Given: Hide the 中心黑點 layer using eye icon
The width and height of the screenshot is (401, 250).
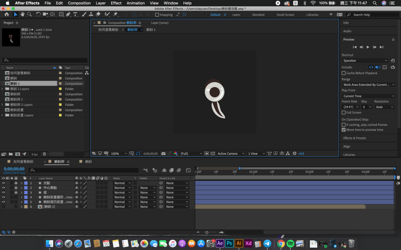Looking at the screenshot, I should click(4, 188).
